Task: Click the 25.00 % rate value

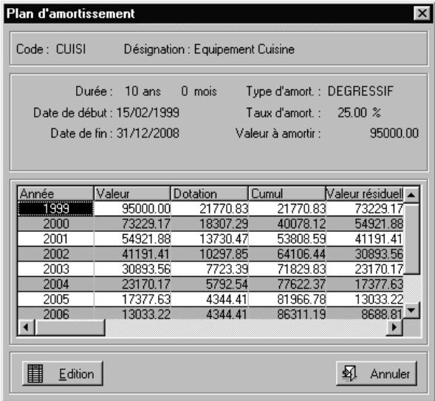Action: click(359, 112)
